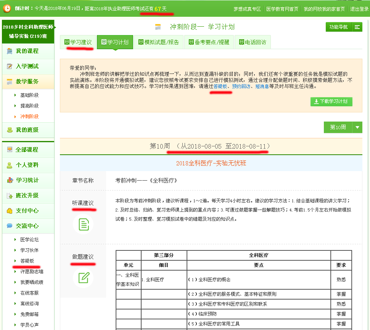Click the 学习统计 chart icon
Screen dimensions: 370x330
10,180
